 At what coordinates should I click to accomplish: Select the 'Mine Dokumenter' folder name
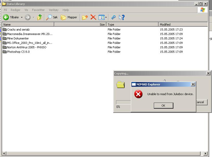point(18,38)
